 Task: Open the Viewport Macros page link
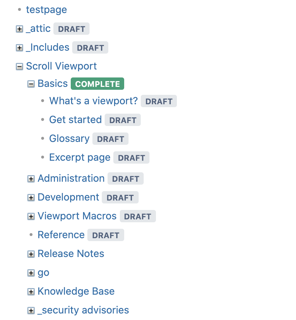77,216
